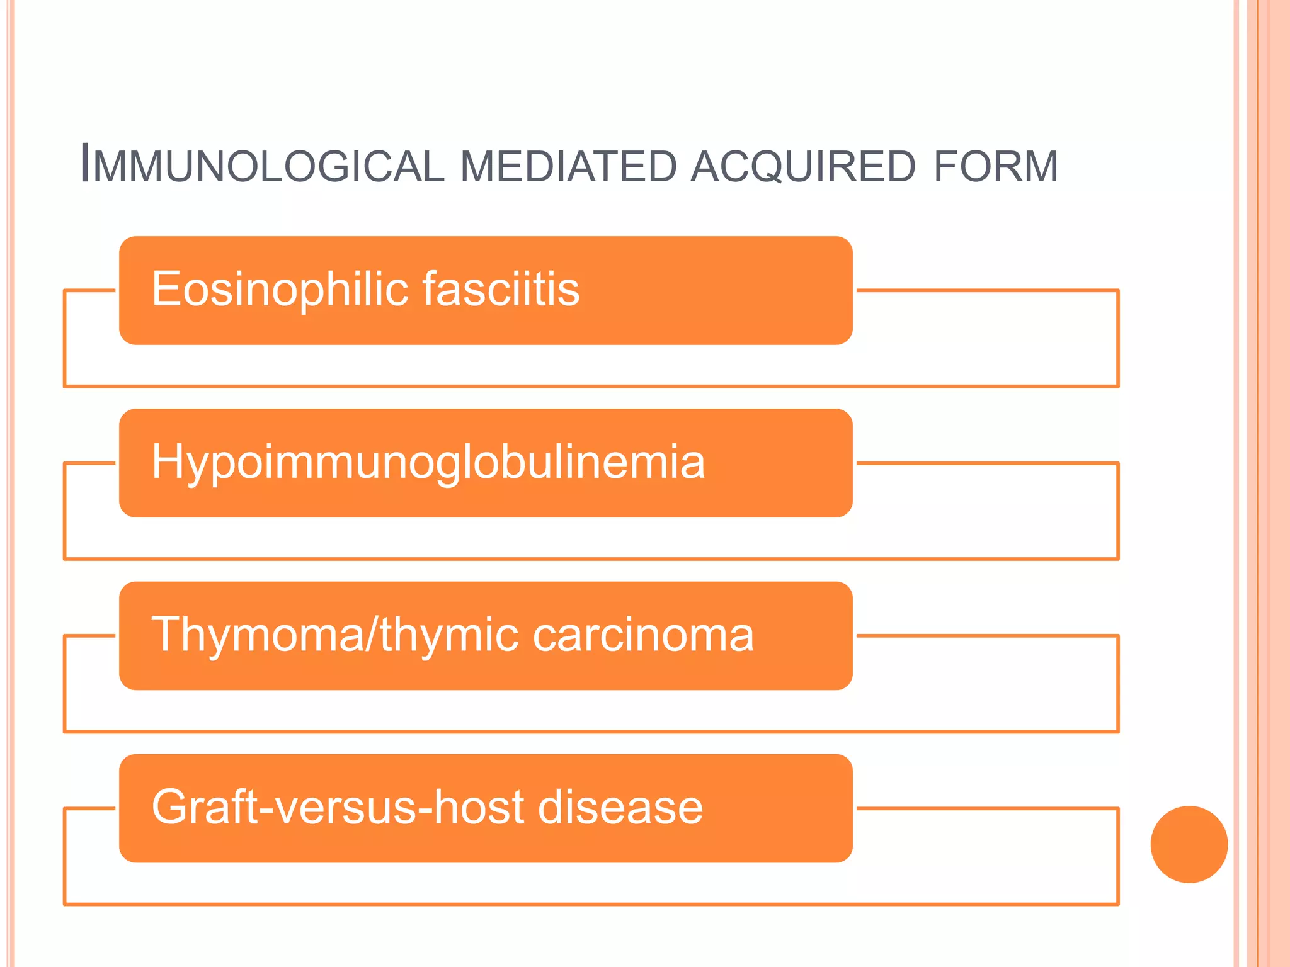Click the wide salmon stripe on right edge
This screenshot has width=1290, height=967.
coord(1274,483)
